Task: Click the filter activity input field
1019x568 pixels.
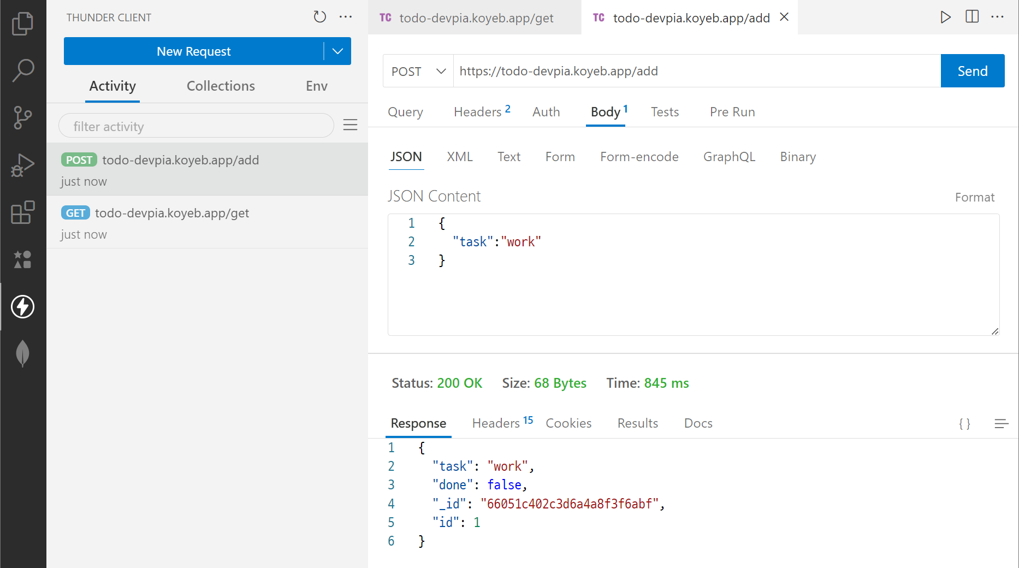Action: (x=196, y=126)
